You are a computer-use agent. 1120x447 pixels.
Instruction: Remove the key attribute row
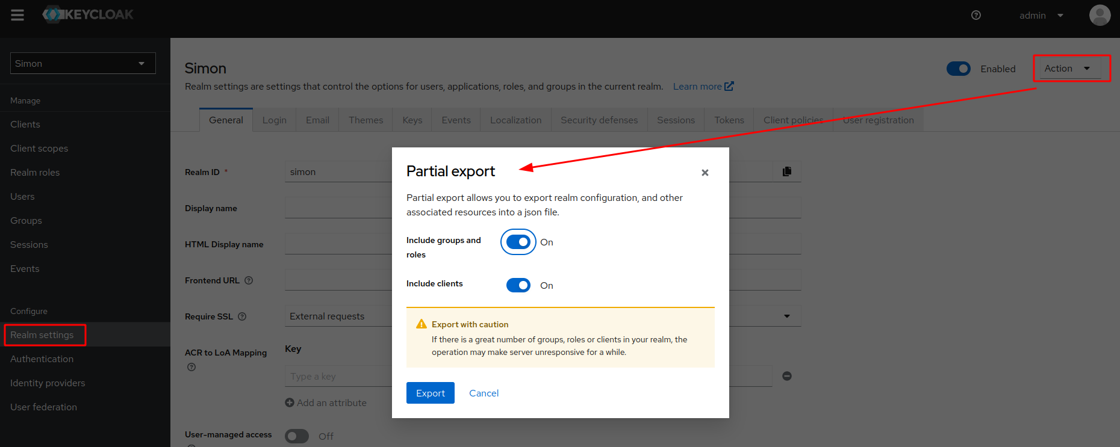pyautogui.click(x=787, y=376)
